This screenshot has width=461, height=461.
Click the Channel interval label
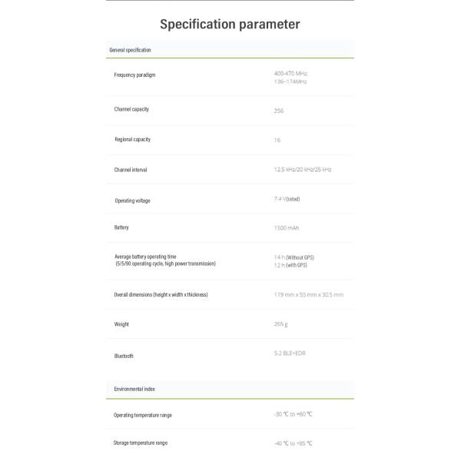(x=131, y=170)
